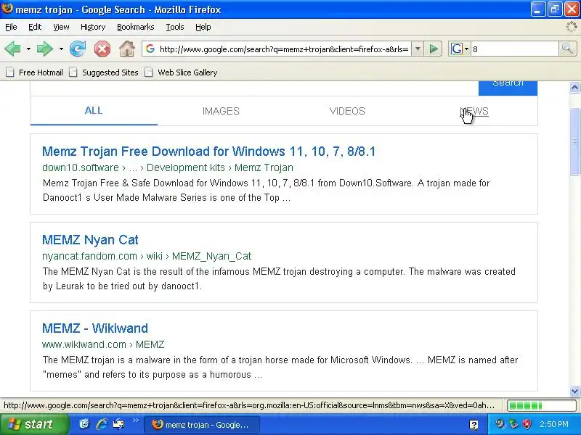Screen dimensions: 581x435
Task: Click the green network tray icon
Action: tap(513, 424)
